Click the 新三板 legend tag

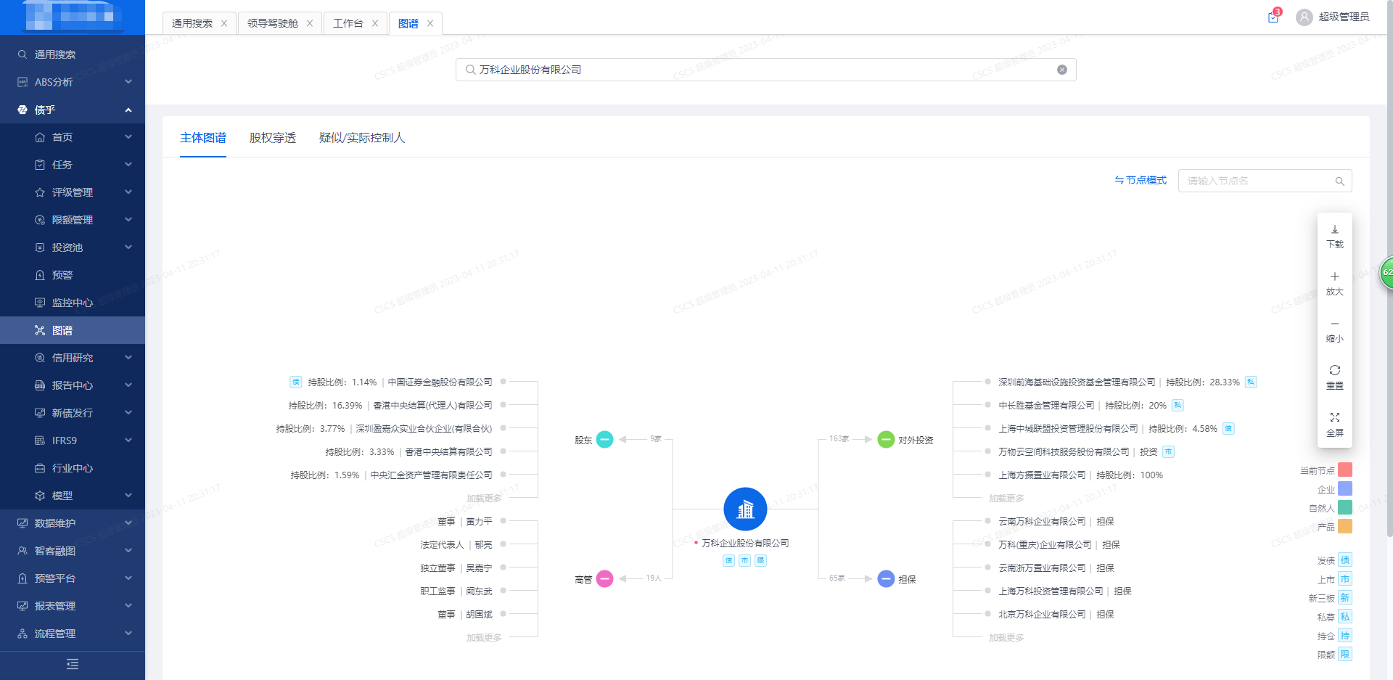pos(1344,597)
